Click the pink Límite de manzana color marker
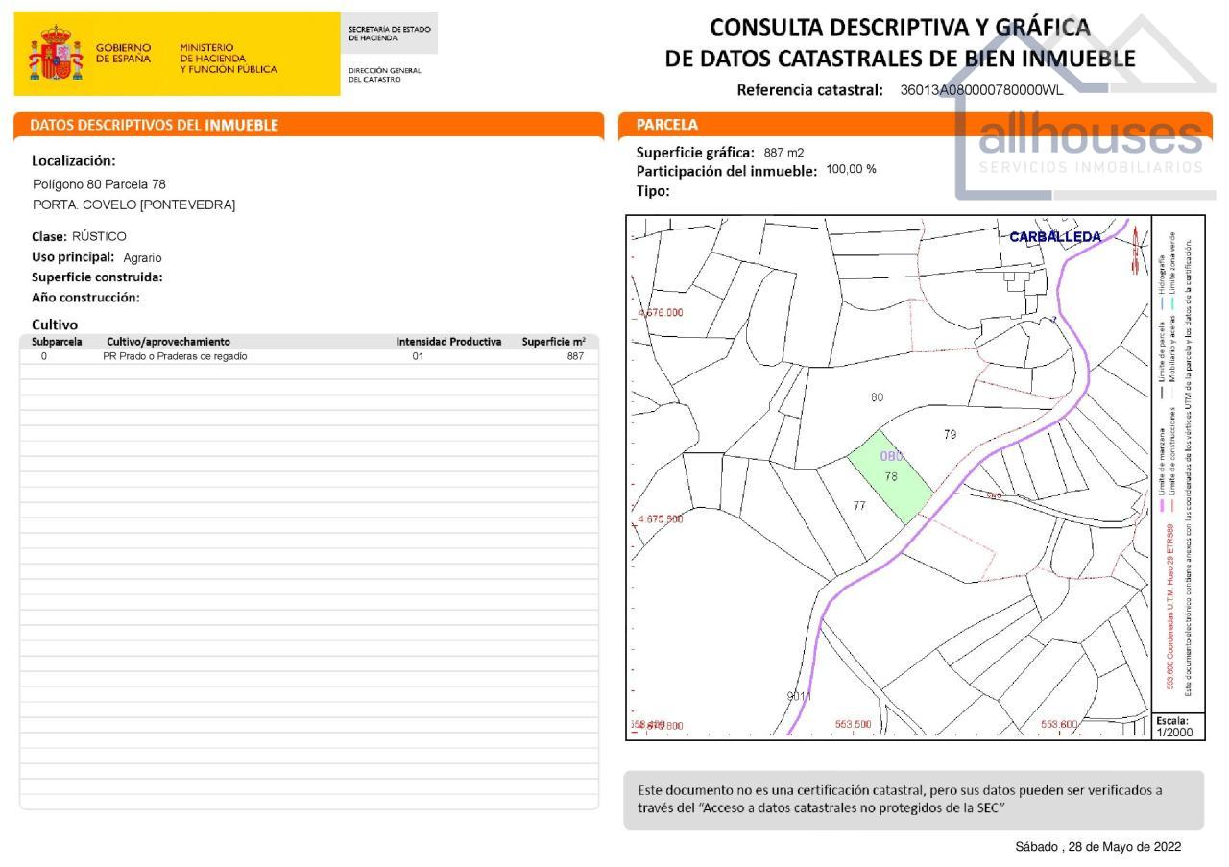This screenshot has width=1229, height=867. [1162, 506]
